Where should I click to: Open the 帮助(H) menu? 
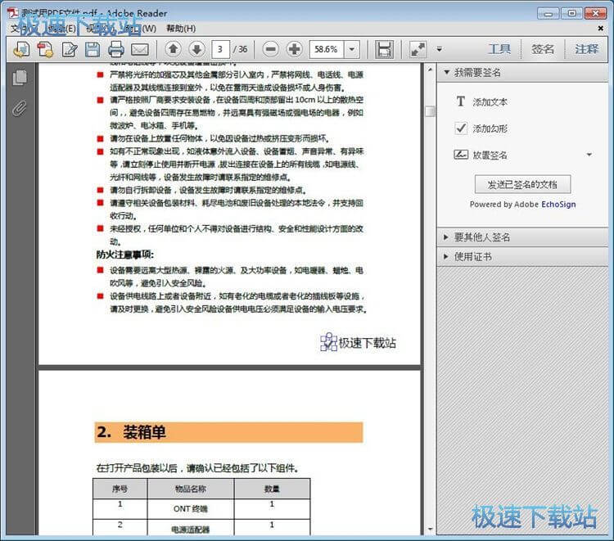[x=181, y=28]
